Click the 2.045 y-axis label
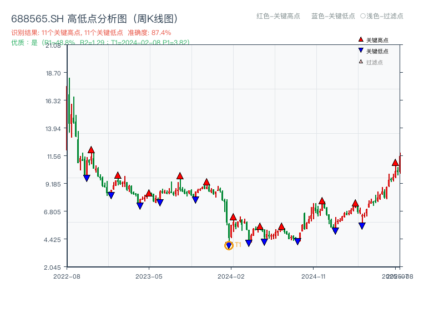 click(x=52, y=268)
